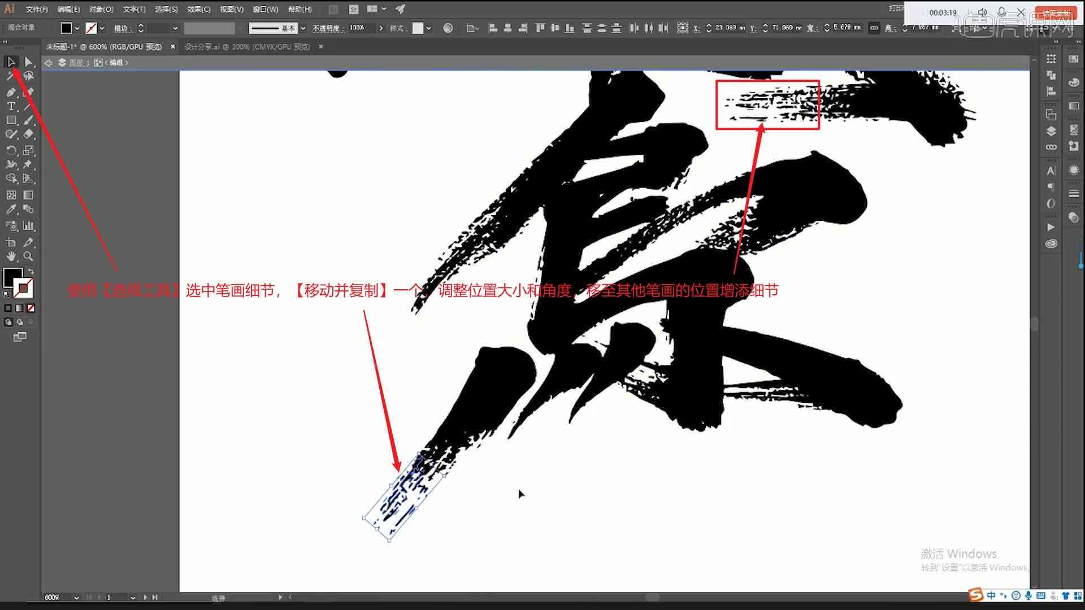Image resolution: width=1085 pixels, height=610 pixels.
Task: Toggle constrain width and height proportions
Action: click(x=874, y=28)
